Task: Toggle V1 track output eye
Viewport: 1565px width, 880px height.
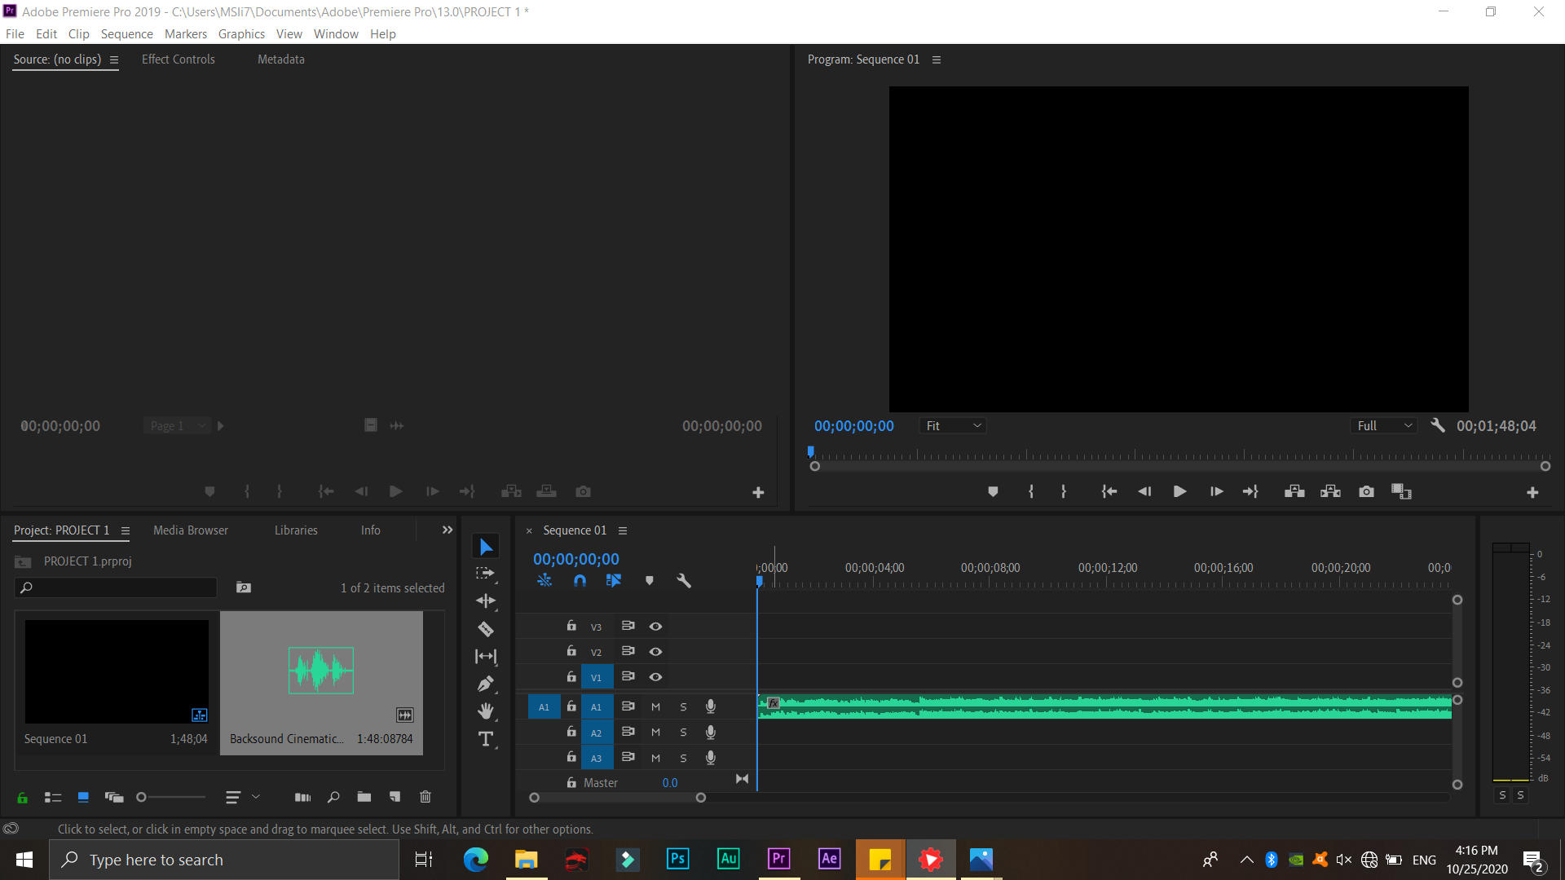Action: (655, 677)
